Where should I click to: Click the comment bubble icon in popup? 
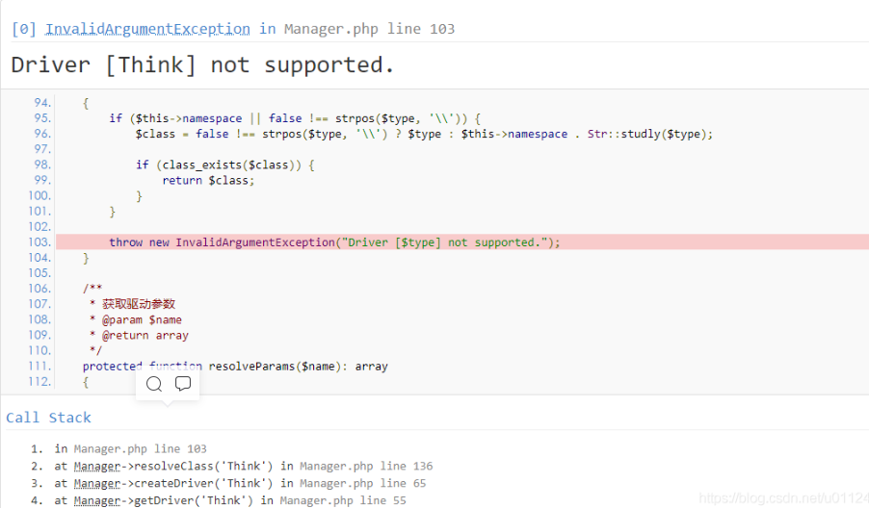point(183,383)
